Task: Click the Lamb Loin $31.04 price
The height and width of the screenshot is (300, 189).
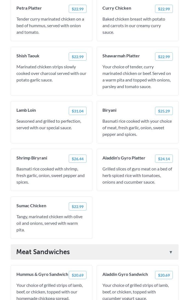Action: [78, 111]
